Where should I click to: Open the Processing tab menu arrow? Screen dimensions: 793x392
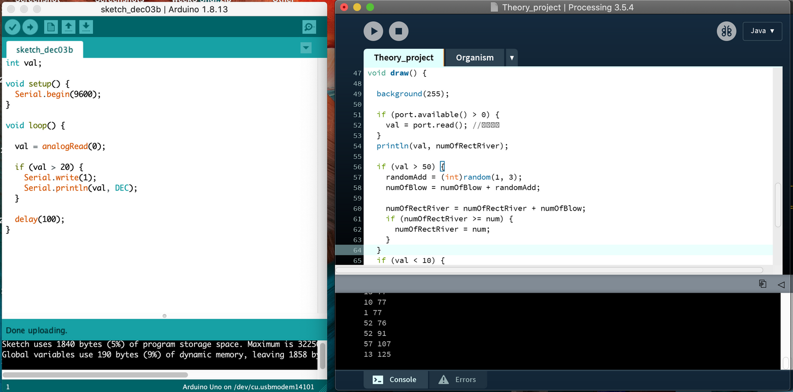(x=512, y=58)
